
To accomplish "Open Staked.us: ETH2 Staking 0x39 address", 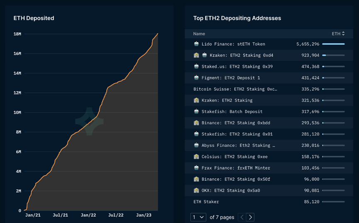I will [x=237, y=66].
